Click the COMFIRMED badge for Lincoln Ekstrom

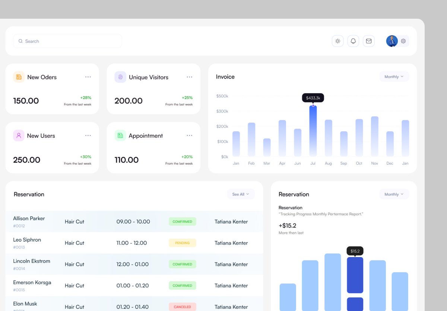[x=183, y=264]
